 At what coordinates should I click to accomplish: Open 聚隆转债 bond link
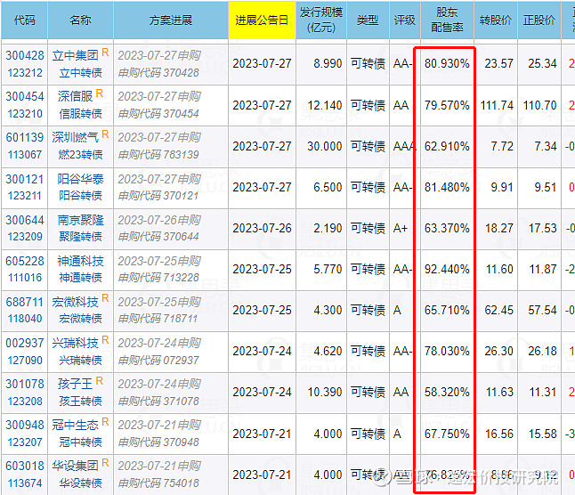coord(80,237)
